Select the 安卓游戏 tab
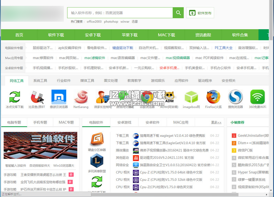 (124, 122)
